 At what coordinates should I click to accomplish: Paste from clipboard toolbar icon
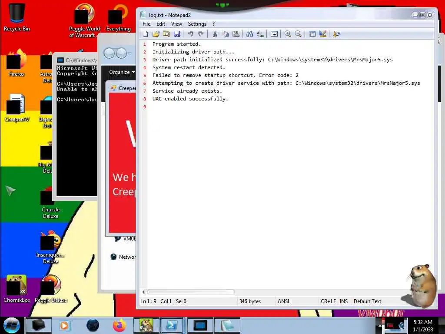(x=236, y=34)
